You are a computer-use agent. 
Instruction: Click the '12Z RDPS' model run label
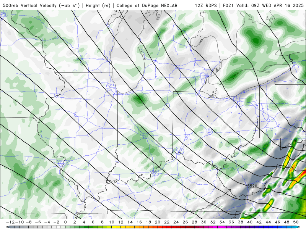point(206,6)
